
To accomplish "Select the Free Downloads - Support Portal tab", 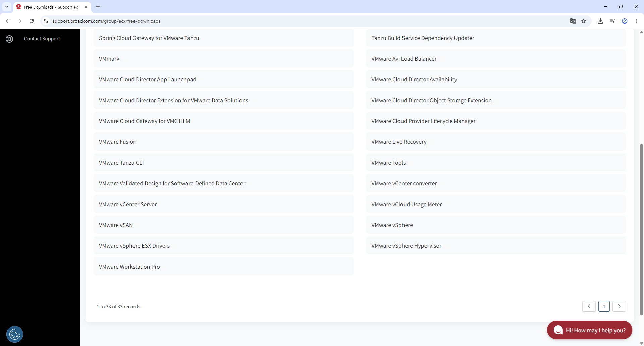I will tap(52, 7).
